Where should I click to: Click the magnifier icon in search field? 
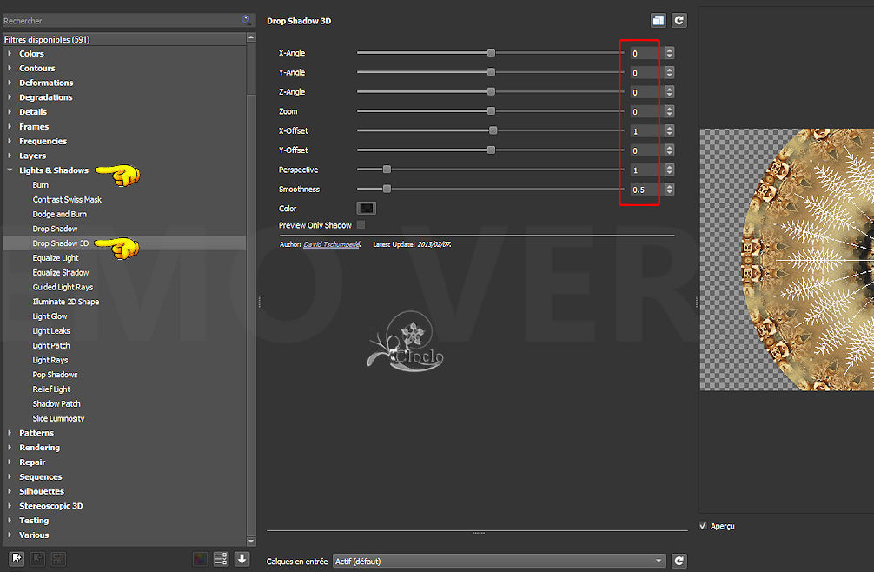[x=248, y=20]
